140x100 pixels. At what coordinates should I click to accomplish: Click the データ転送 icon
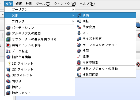[x=8, y=51]
